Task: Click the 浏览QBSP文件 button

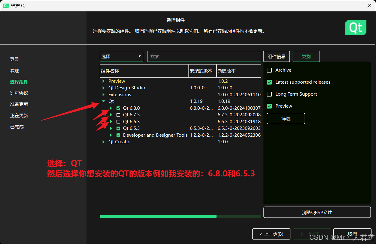Action: coord(317,212)
